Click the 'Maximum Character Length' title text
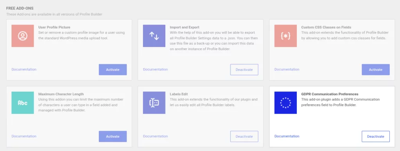 pyautogui.click(x=61, y=94)
